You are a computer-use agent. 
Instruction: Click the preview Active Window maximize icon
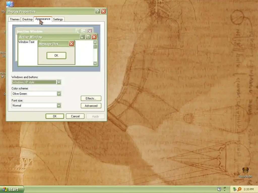[88, 37]
